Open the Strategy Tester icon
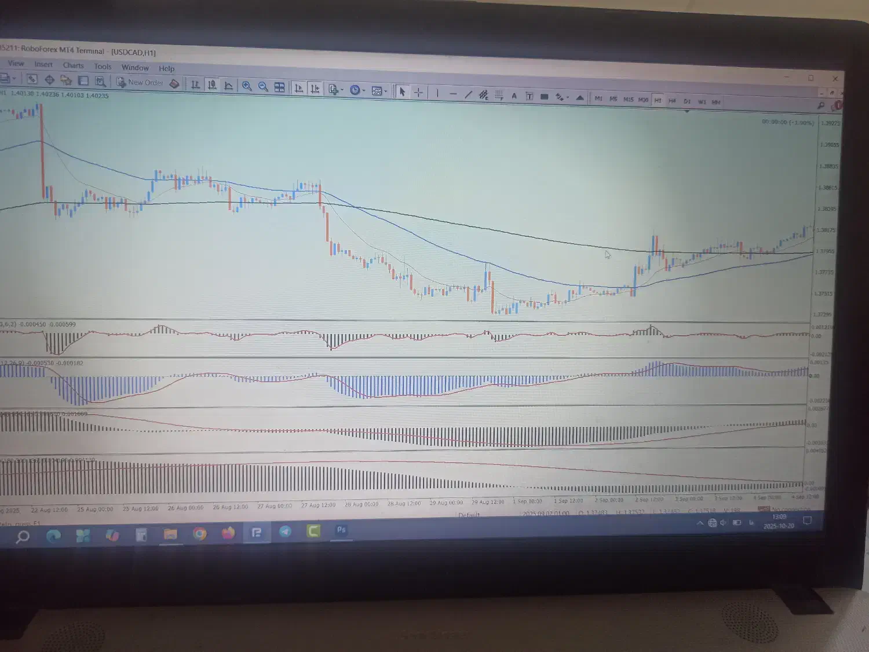 point(100,82)
